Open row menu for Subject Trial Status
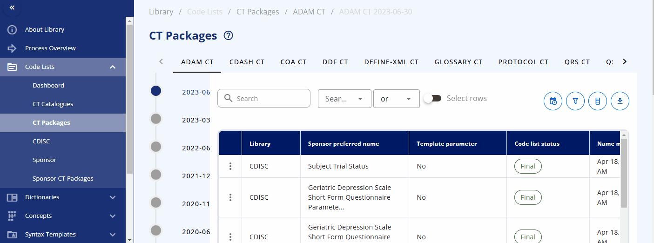654x243 pixels. [x=230, y=166]
